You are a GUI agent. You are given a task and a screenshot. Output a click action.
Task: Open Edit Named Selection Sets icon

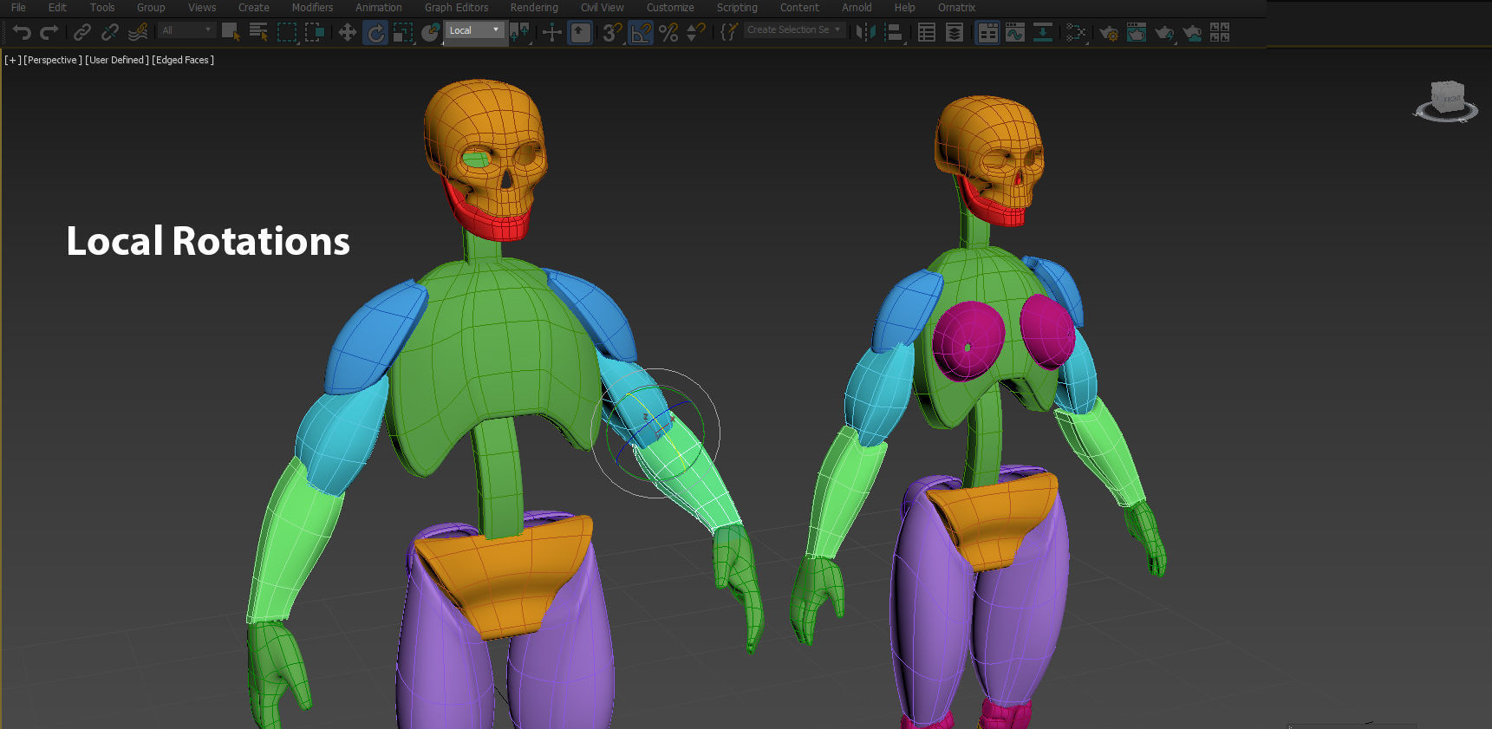[729, 32]
